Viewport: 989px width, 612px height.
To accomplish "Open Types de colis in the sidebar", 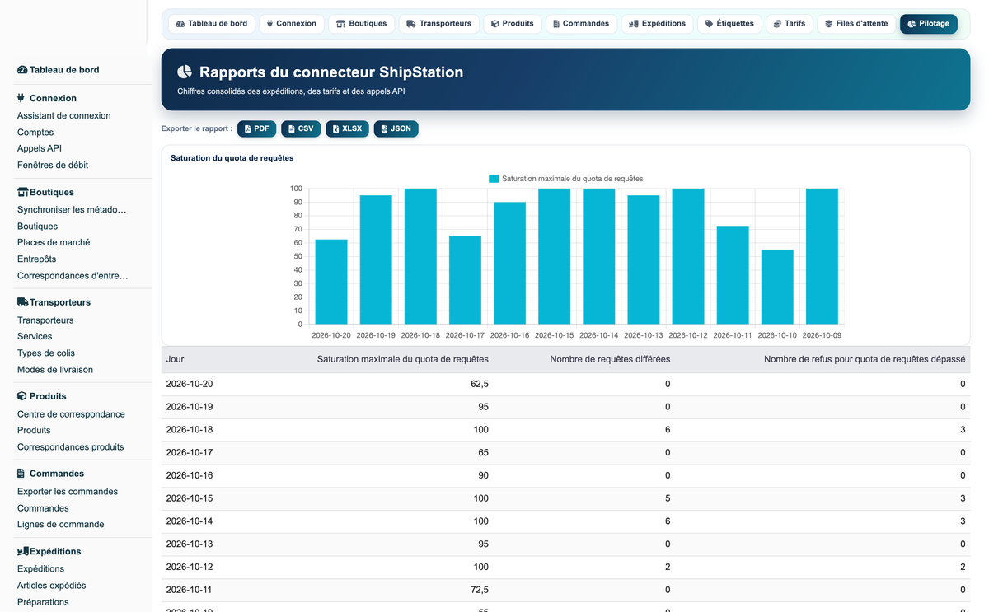I will (46, 353).
